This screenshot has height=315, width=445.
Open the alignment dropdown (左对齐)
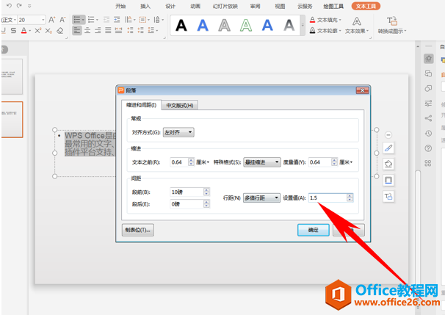pyautogui.click(x=178, y=132)
